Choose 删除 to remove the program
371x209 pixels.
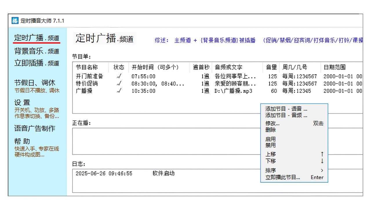pyautogui.click(x=270, y=130)
